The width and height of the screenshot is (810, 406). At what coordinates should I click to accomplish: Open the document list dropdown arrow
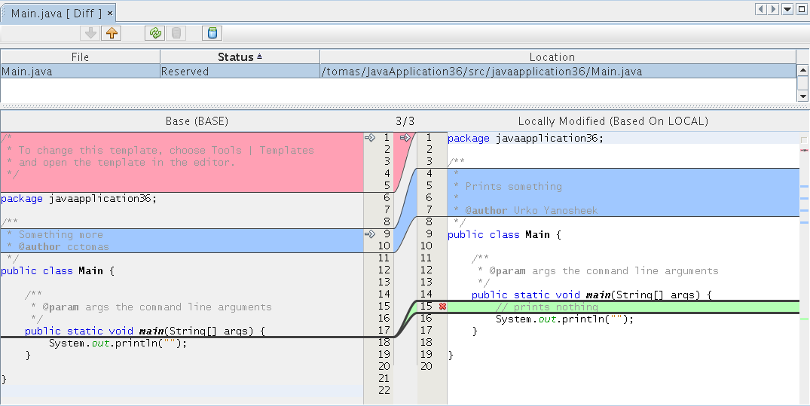point(787,9)
